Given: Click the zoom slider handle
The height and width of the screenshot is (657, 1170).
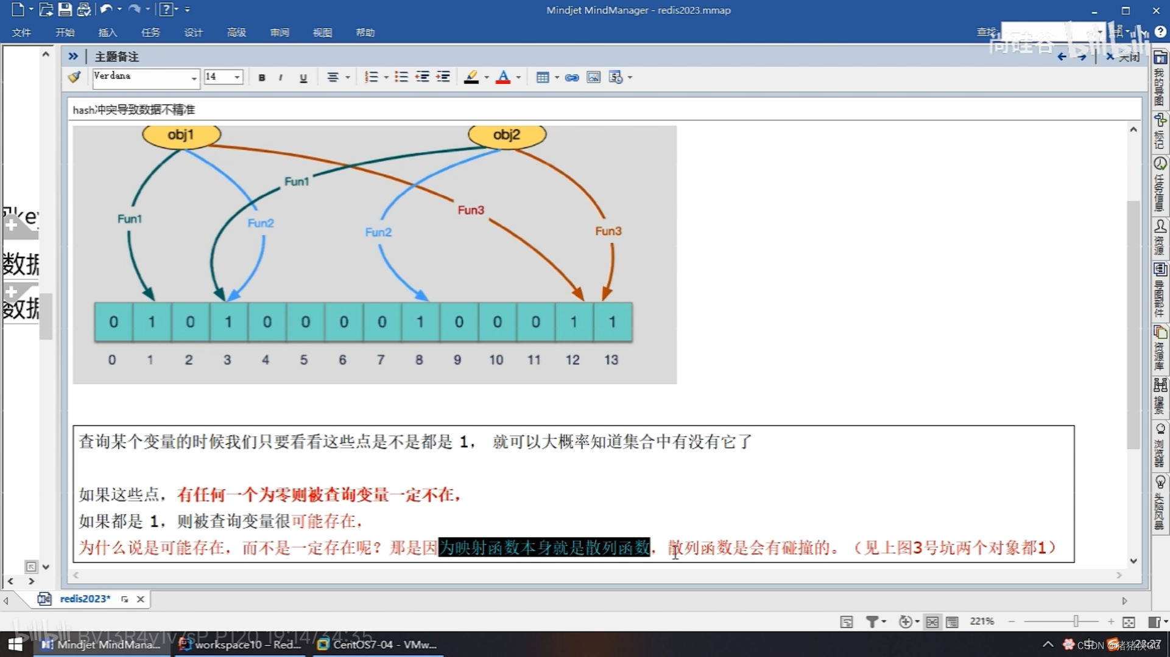Looking at the screenshot, I should pos(1076,621).
